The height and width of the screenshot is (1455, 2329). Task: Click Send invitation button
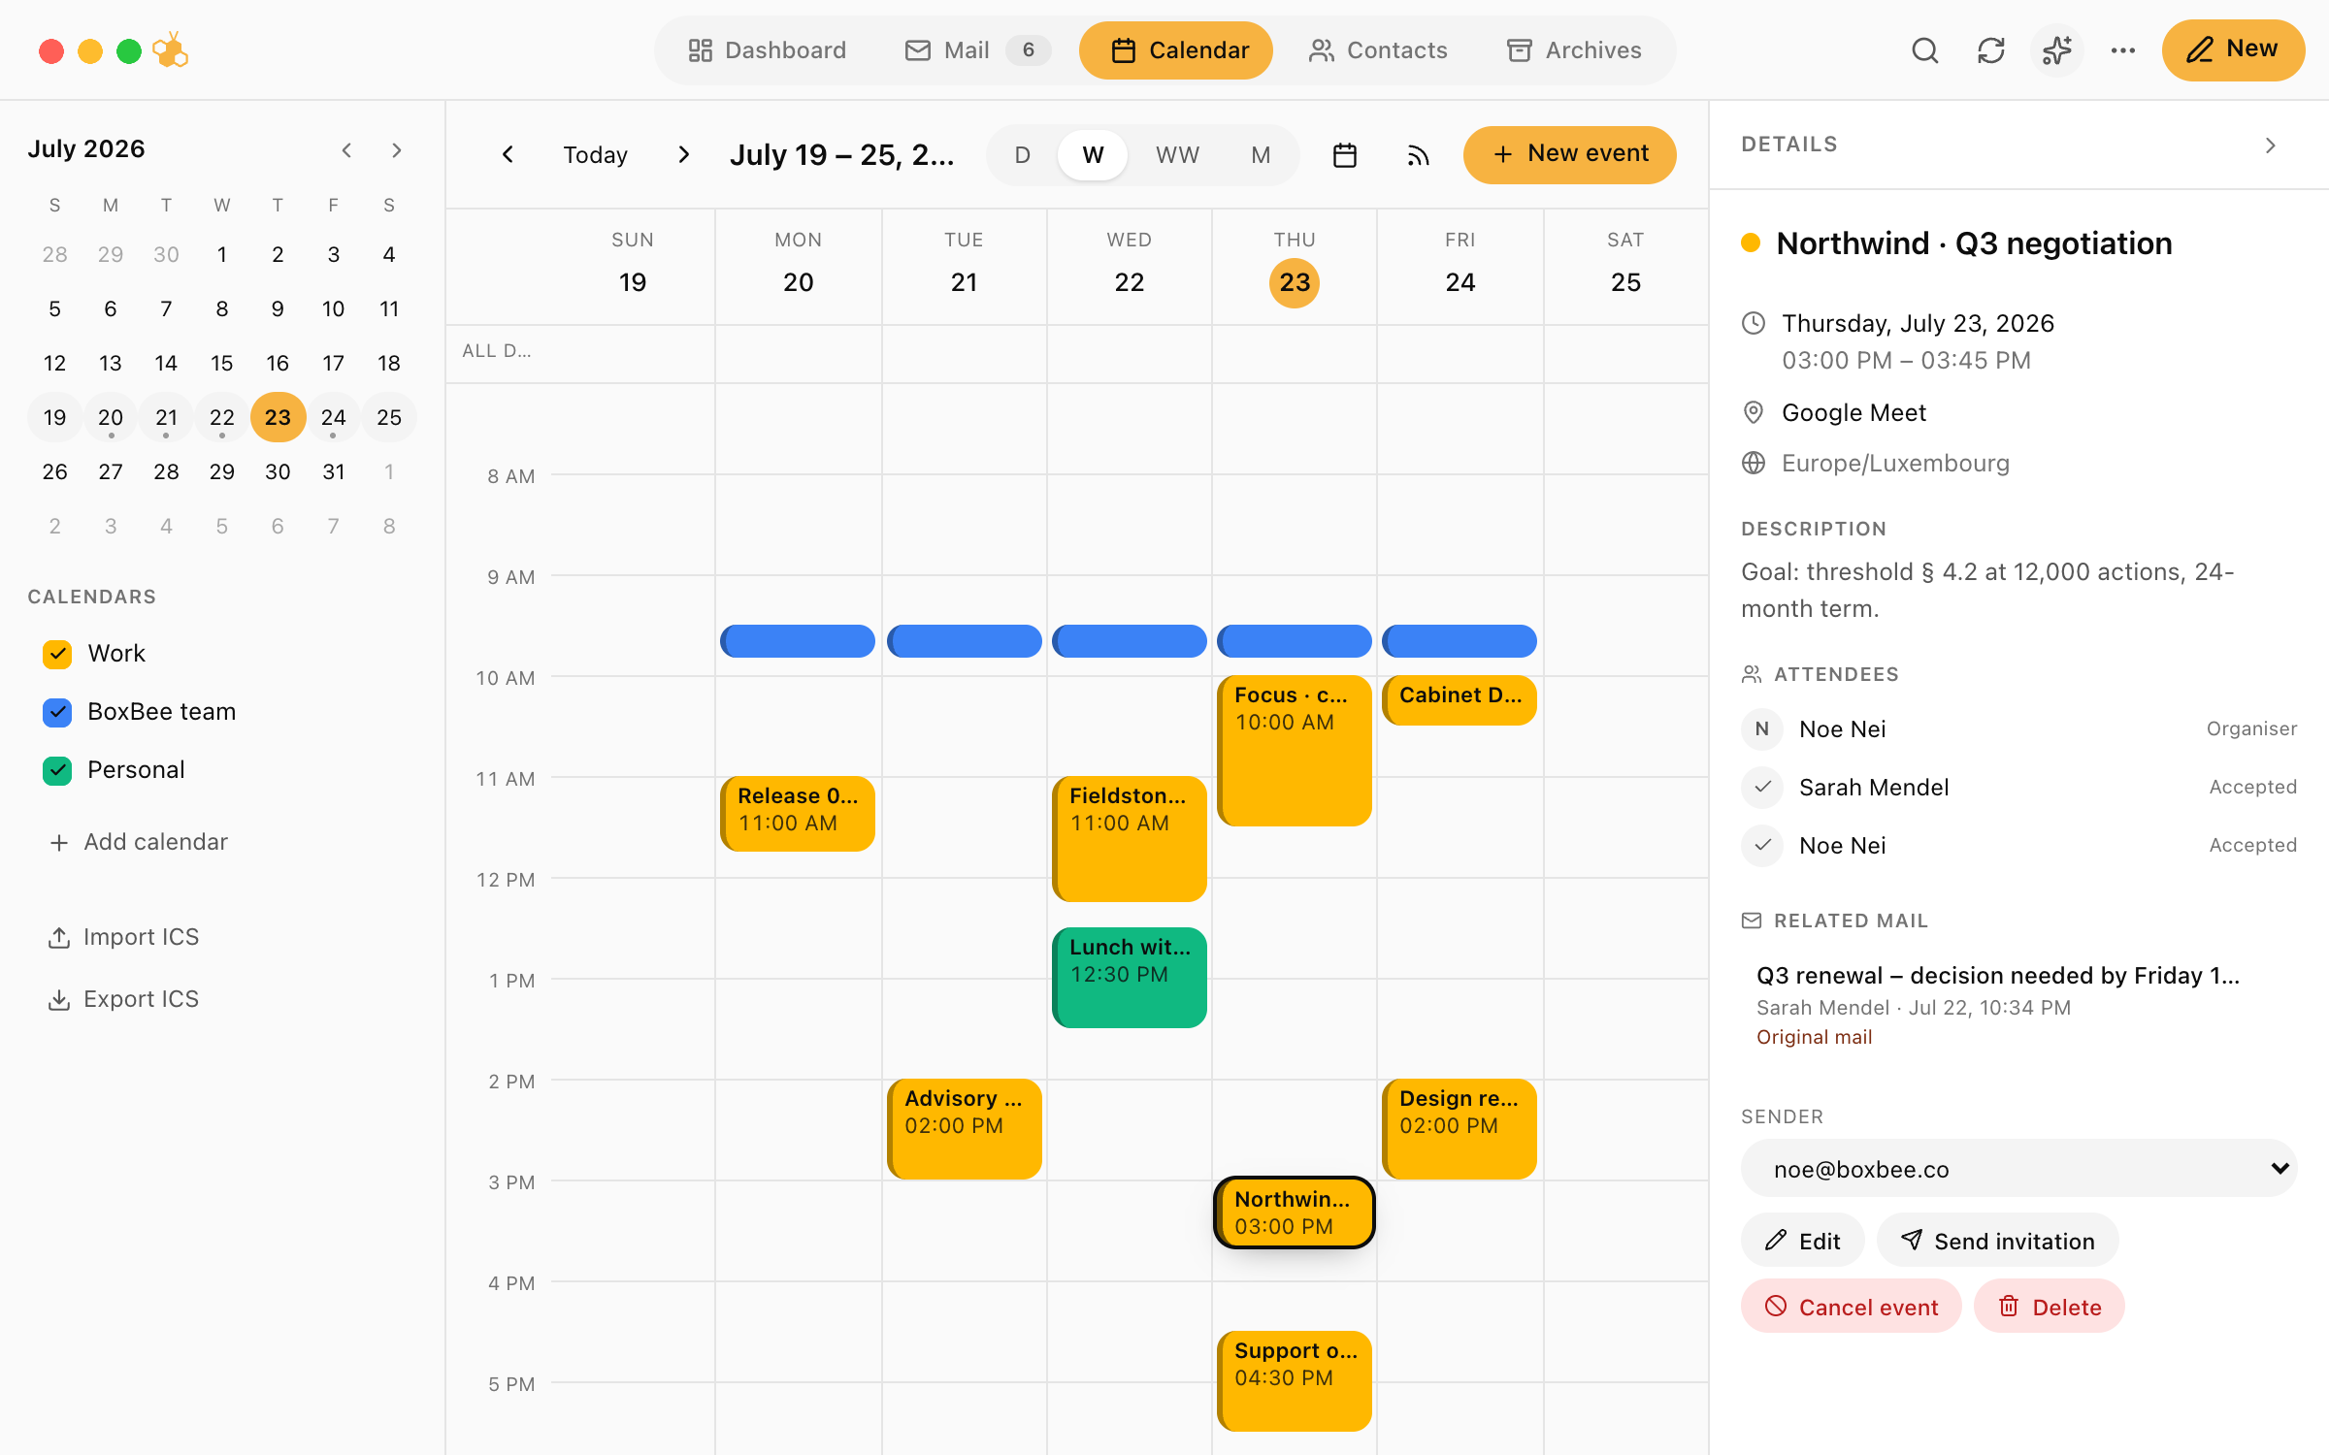[x=1997, y=1241]
